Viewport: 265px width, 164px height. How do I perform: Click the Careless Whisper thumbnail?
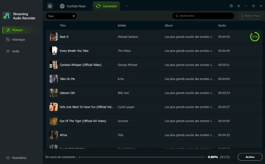(x=53, y=65)
